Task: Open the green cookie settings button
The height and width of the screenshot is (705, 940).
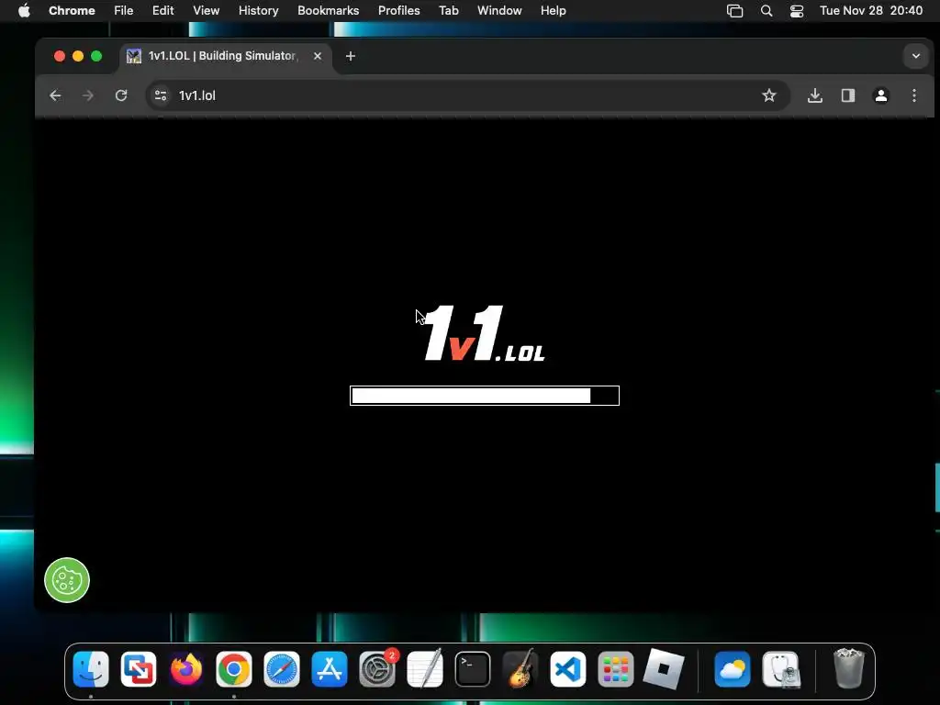Action: (67, 580)
